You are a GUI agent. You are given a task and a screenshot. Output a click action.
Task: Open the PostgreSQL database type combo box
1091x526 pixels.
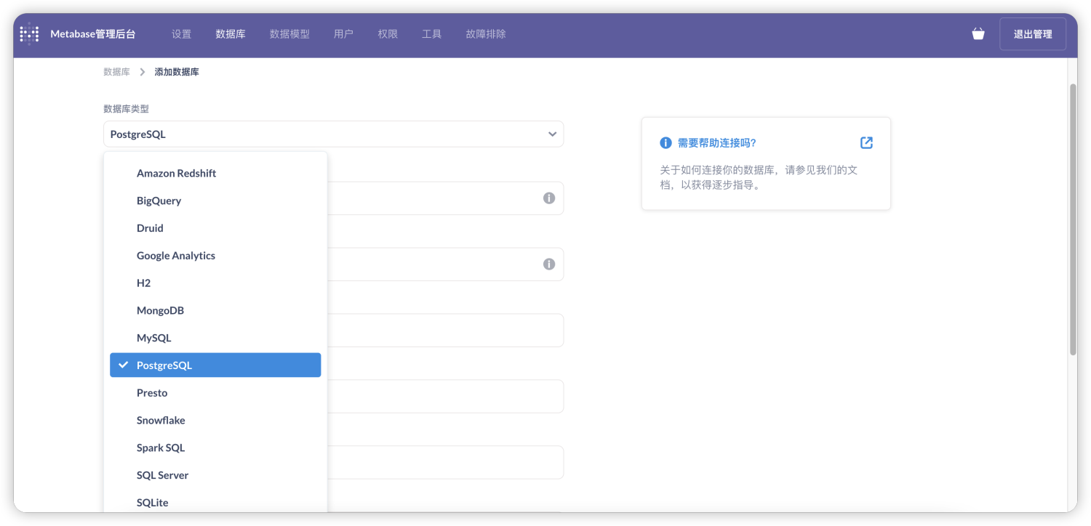[x=333, y=134]
